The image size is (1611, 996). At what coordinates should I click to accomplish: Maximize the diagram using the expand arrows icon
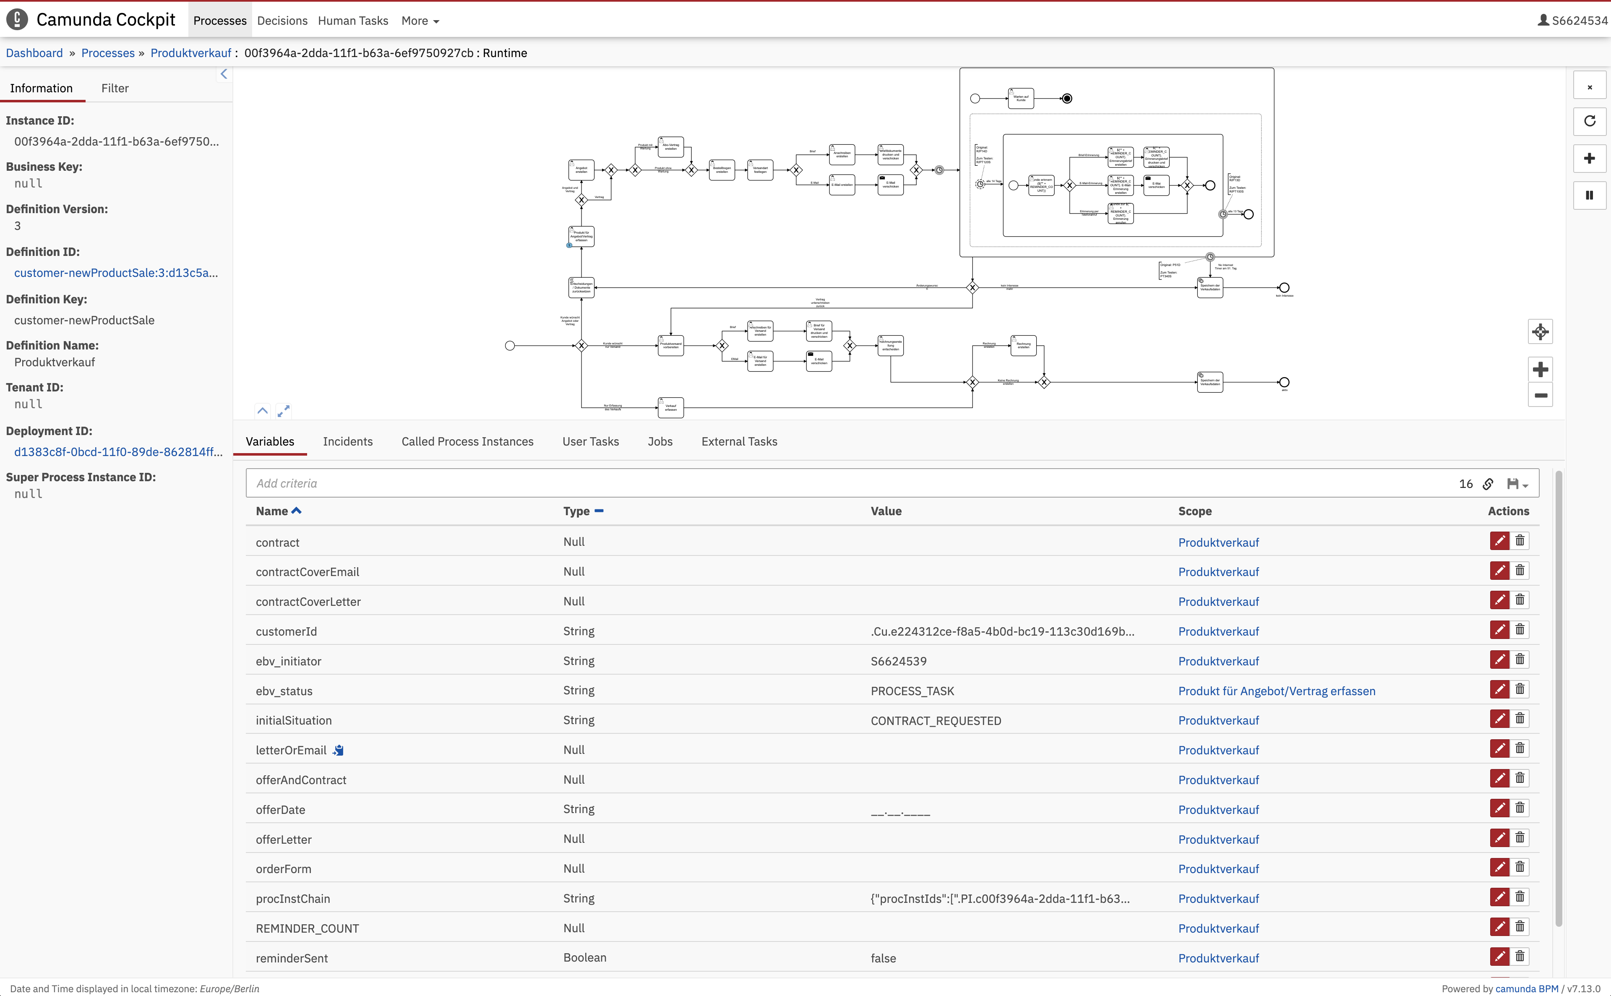click(283, 411)
